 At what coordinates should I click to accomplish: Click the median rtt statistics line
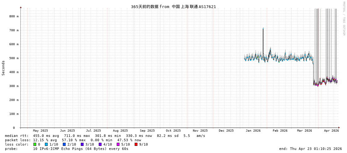pyautogui.click(x=105, y=136)
